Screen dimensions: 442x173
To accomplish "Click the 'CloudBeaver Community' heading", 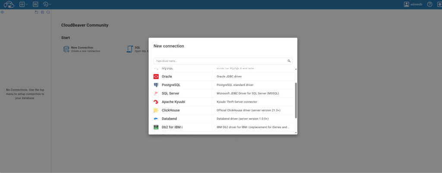I will point(85,25).
